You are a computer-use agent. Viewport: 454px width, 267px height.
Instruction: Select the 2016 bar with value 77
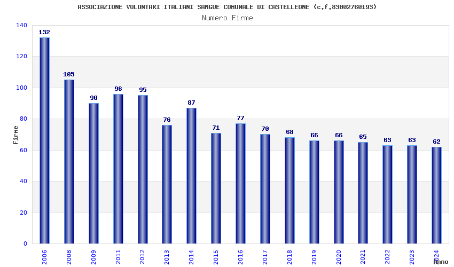[x=240, y=184]
